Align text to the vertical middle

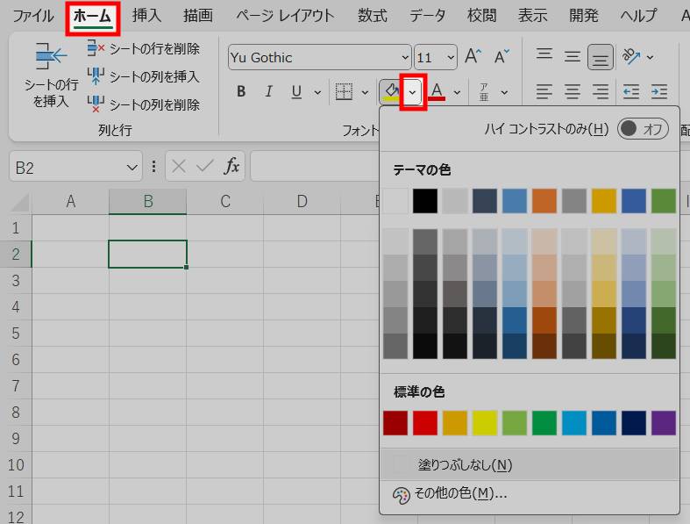coord(572,56)
